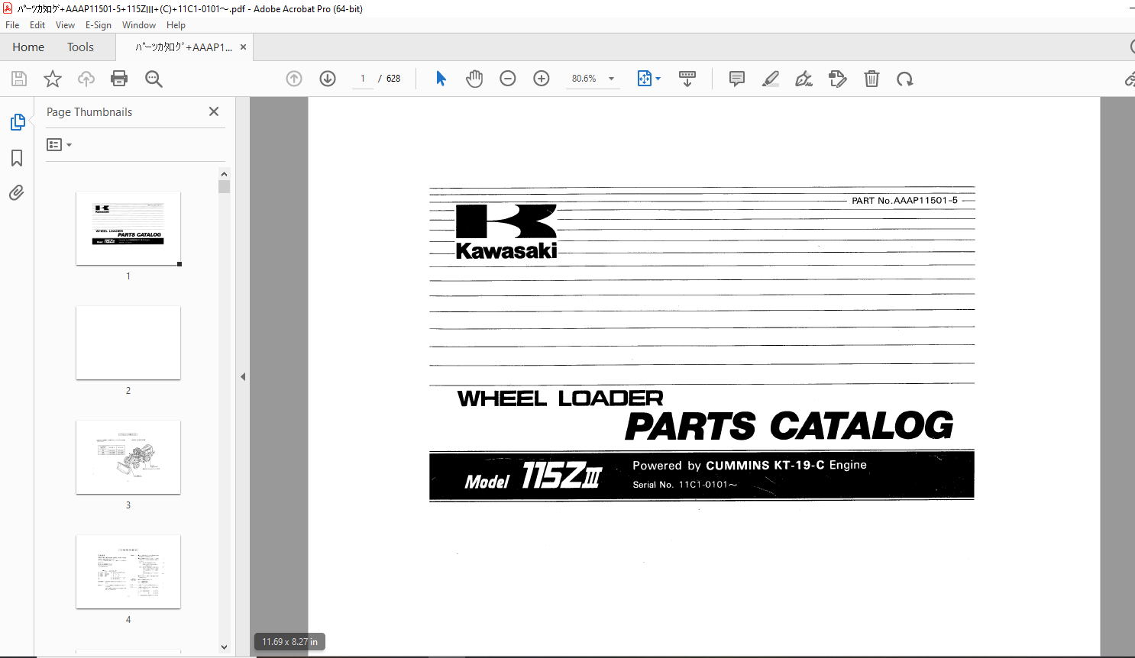Open Attachments paperclip panel
1135x658 pixels.
[x=17, y=192]
